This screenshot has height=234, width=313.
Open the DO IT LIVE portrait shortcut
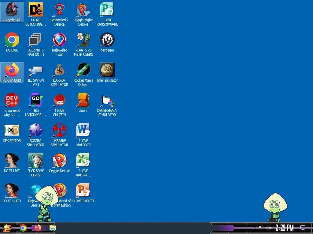point(12,163)
